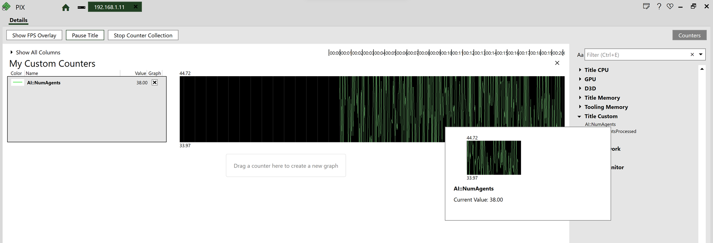Click the green color swatch of AI::NumAgents
Screen dimensions: 713x243
pos(17,82)
